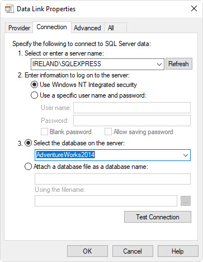Switch to the Provider tab
Viewport: 203px width, 262px height.
pos(19,28)
